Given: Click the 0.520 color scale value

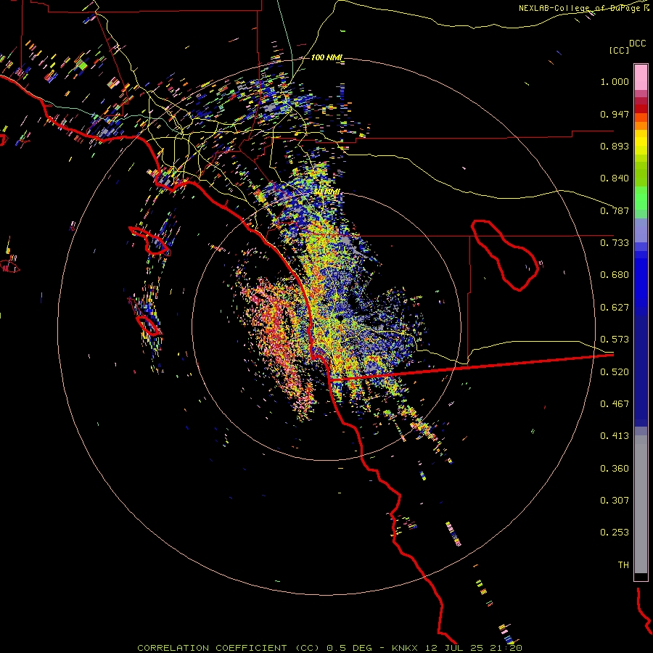Looking at the screenshot, I should tap(615, 372).
